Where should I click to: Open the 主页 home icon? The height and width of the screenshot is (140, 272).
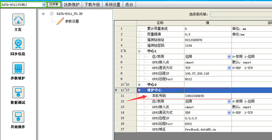click(18, 19)
